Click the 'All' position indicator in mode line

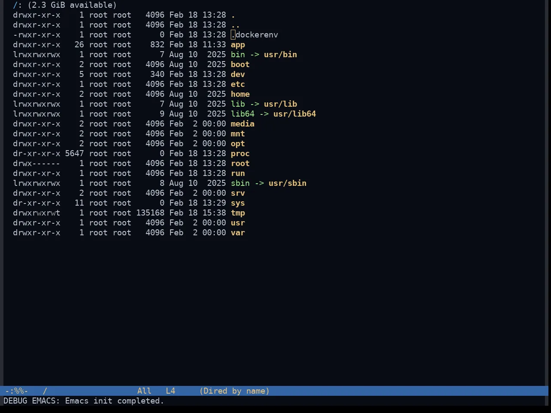pos(144,391)
